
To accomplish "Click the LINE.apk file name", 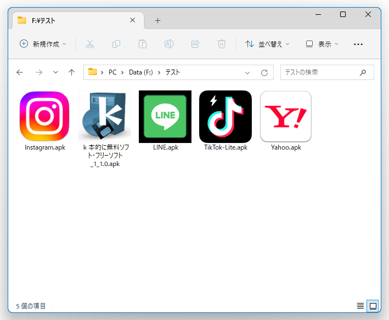I will pos(166,147).
